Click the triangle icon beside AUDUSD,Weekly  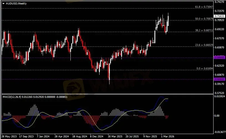pos(3,3)
